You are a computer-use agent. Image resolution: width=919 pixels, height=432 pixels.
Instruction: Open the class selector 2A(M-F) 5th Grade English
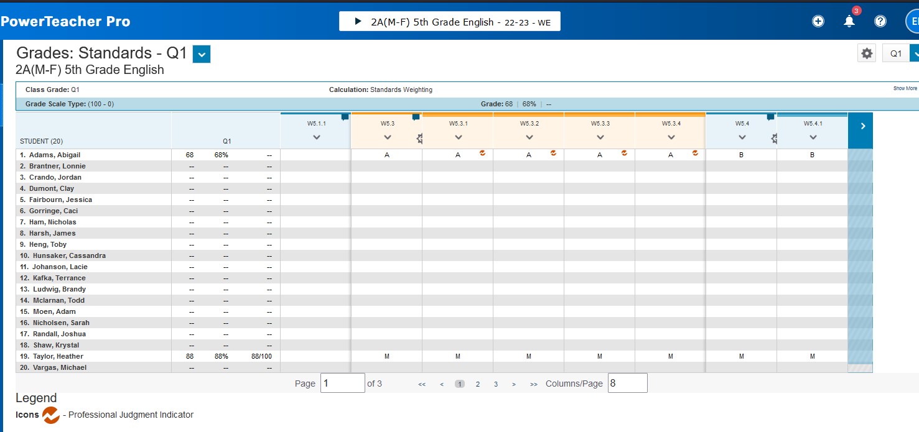tap(449, 22)
